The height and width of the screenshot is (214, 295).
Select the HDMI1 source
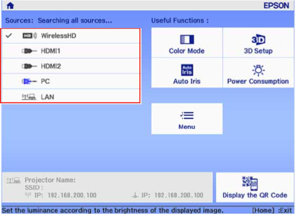(71, 51)
